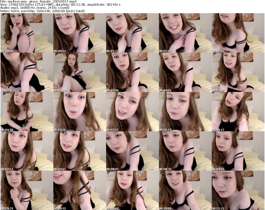Screen dimensions: 265x210
Task: Open the frame at timestamp 00:04:04
Action: 185,72
